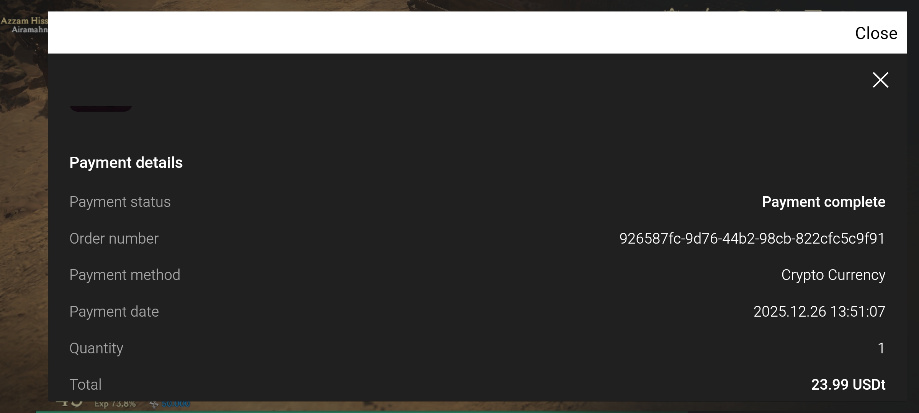Click the Quantity label
The image size is (919, 413).
96,348
